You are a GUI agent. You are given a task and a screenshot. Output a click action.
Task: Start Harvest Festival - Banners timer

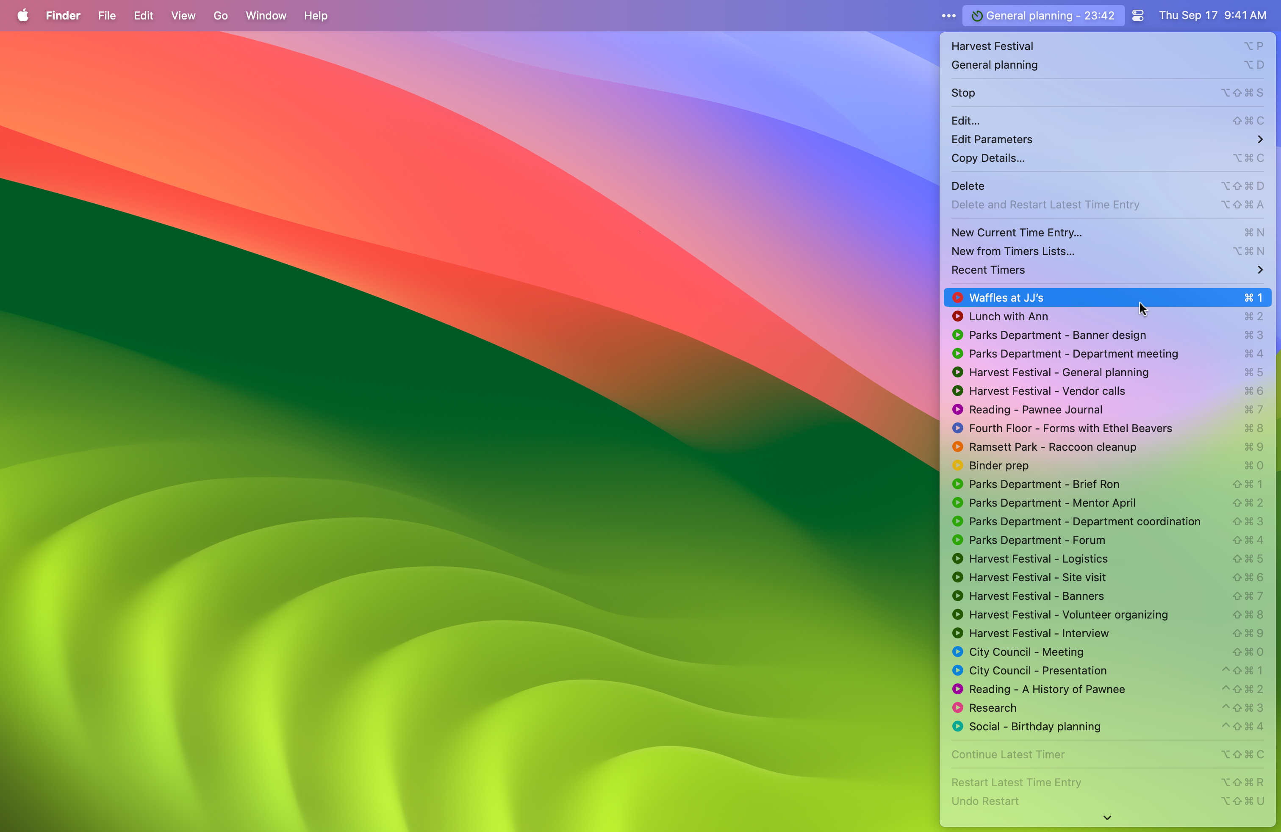tap(1107, 596)
